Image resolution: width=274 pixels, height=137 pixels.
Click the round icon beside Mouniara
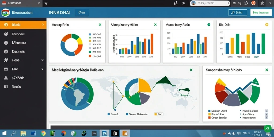tap(6, 43)
